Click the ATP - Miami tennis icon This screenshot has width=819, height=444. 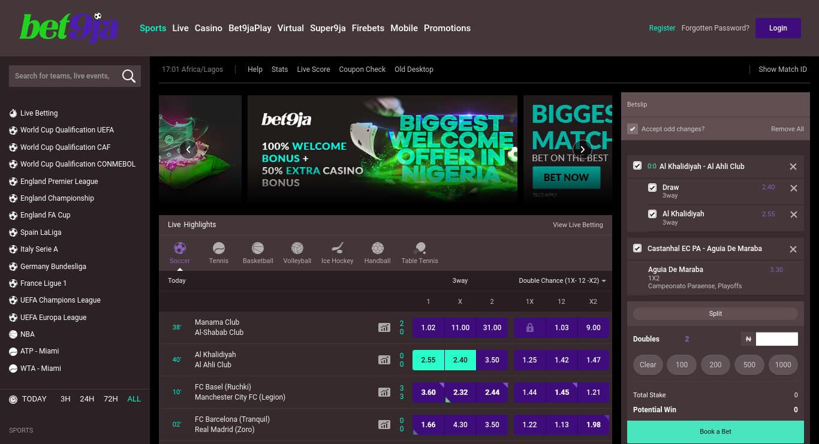pos(13,351)
